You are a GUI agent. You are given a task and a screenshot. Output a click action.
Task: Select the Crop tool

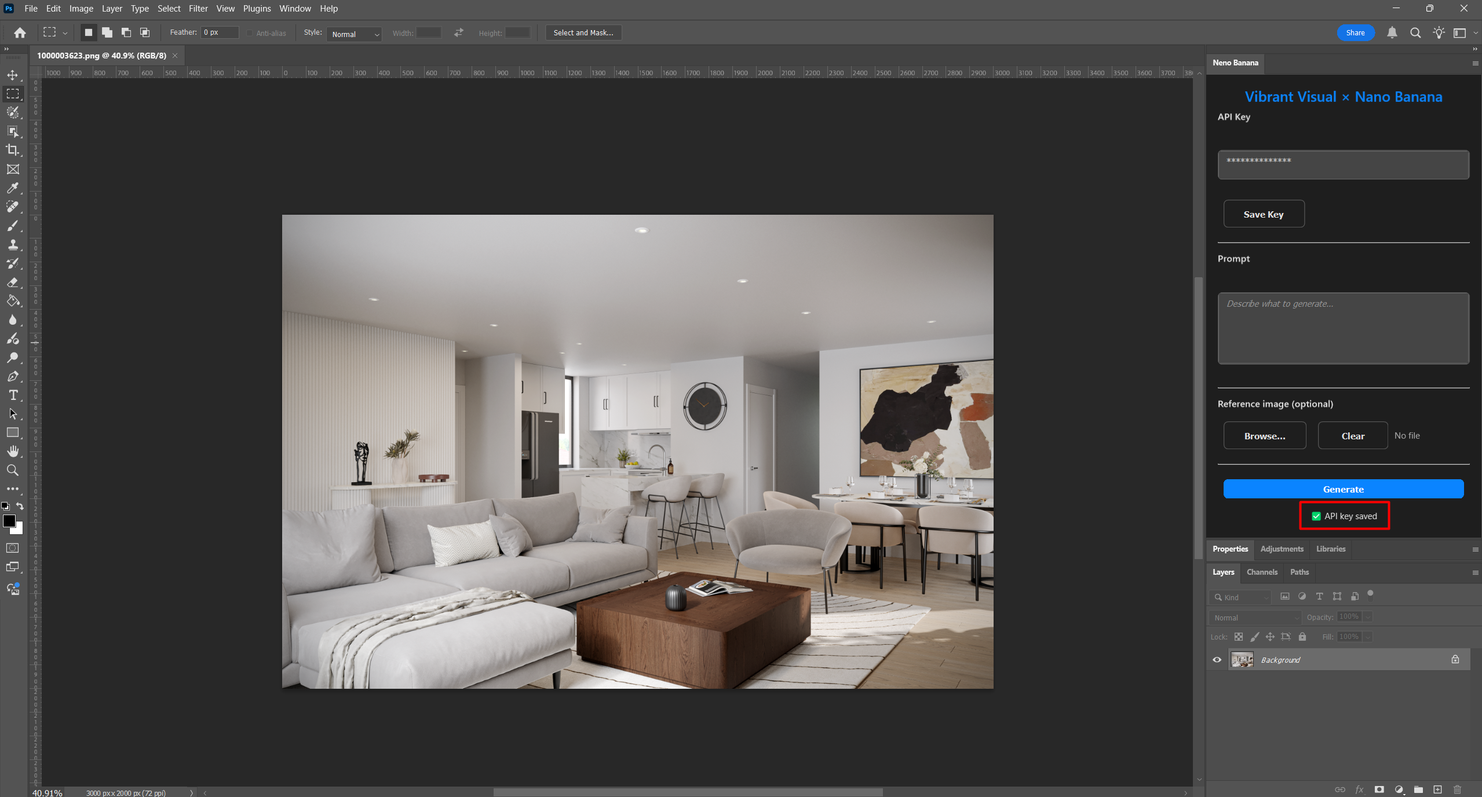pyautogui.click(x=13, y=150)
